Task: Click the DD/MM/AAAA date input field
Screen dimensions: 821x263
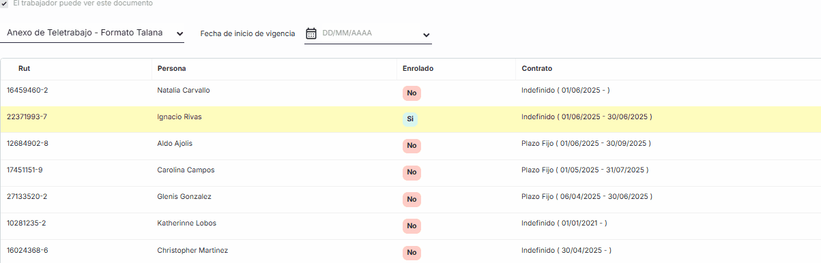Action: pyautogui.click(x=370, y=33)
